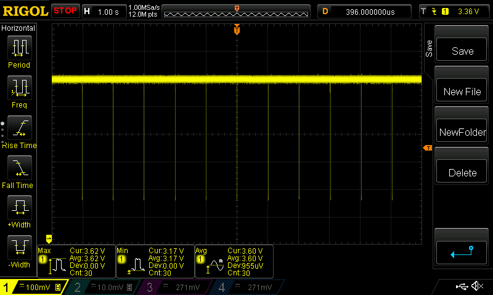
Task: Select the Freq measurement icon
Action: [20, 88]
